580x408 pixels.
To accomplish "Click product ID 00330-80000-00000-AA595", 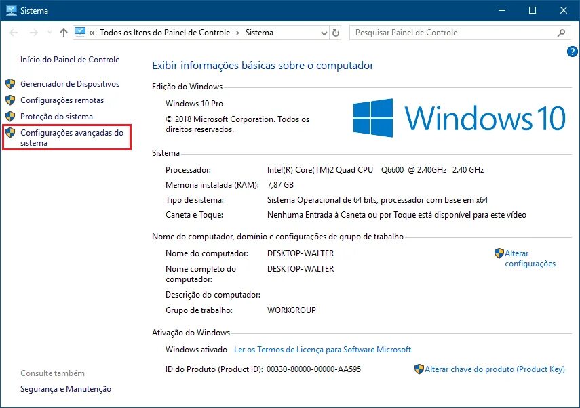I will coord(313,369).
